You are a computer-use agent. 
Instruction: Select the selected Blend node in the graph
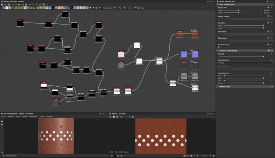click(159, 60)
